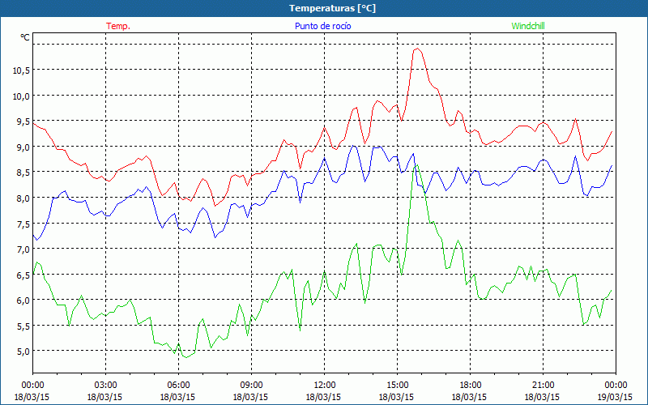The width and height of the screenshot is (648, 405).
Task: Select the red 'Temp.' legend label
Action: pyautogui.click(x=118, y=26)
